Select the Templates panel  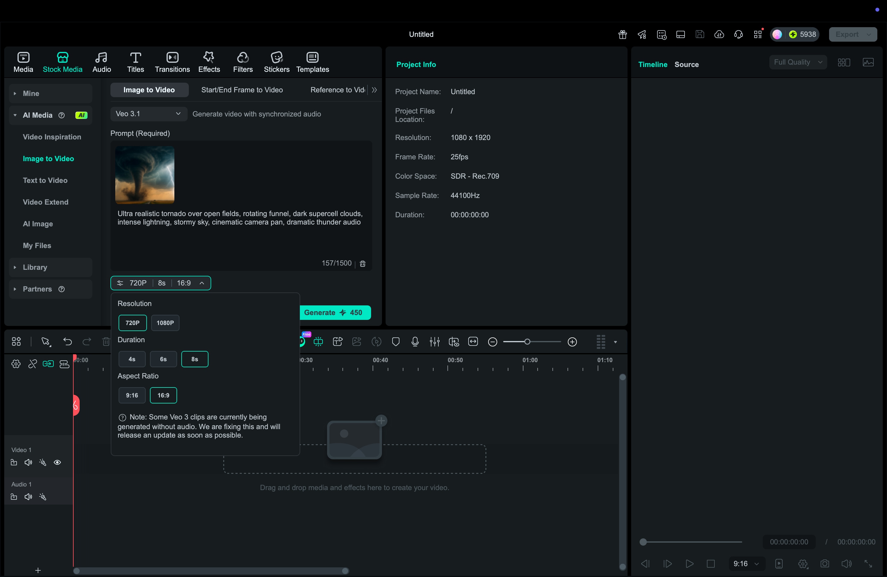click(x=312, y=62)
